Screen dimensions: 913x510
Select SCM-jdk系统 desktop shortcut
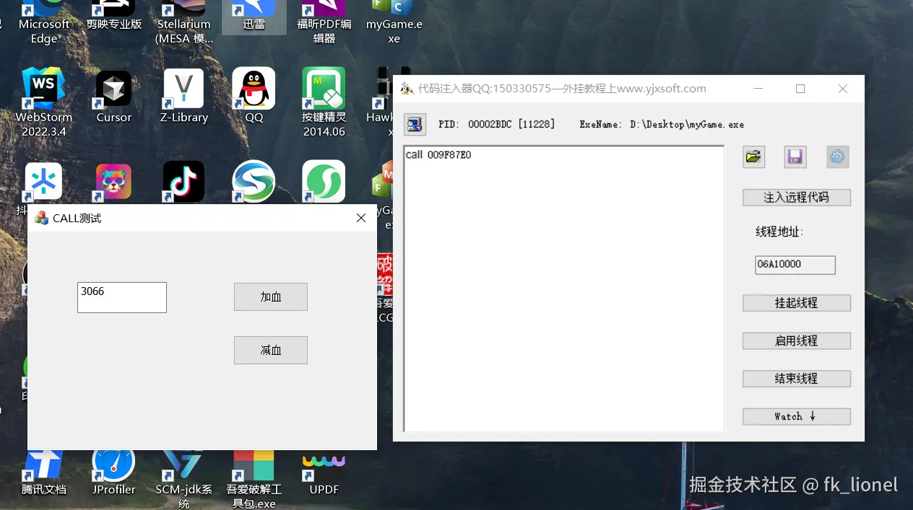[x=183, y=479]
